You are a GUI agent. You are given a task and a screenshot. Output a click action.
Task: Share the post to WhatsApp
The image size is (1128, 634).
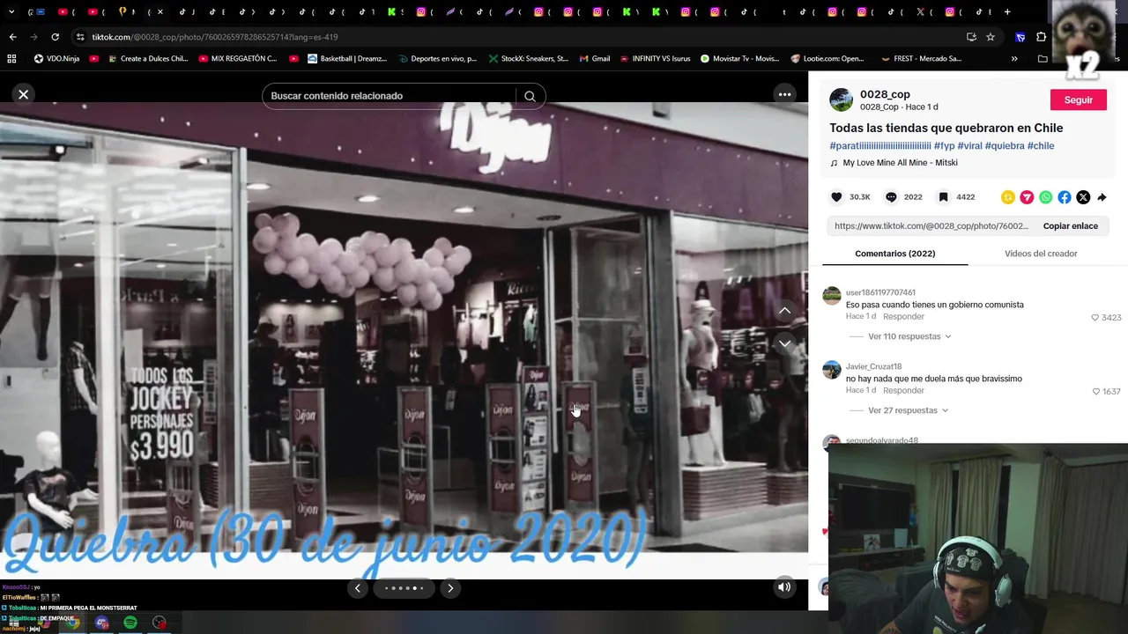click(1045, 197)
